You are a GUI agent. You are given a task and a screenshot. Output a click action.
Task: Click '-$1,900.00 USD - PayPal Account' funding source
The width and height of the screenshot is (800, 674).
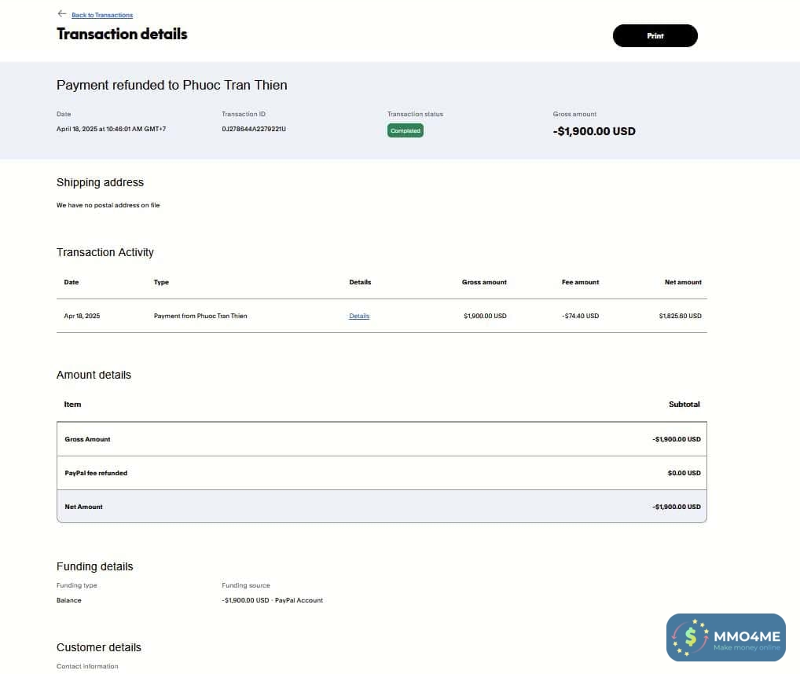coord(273,600)
